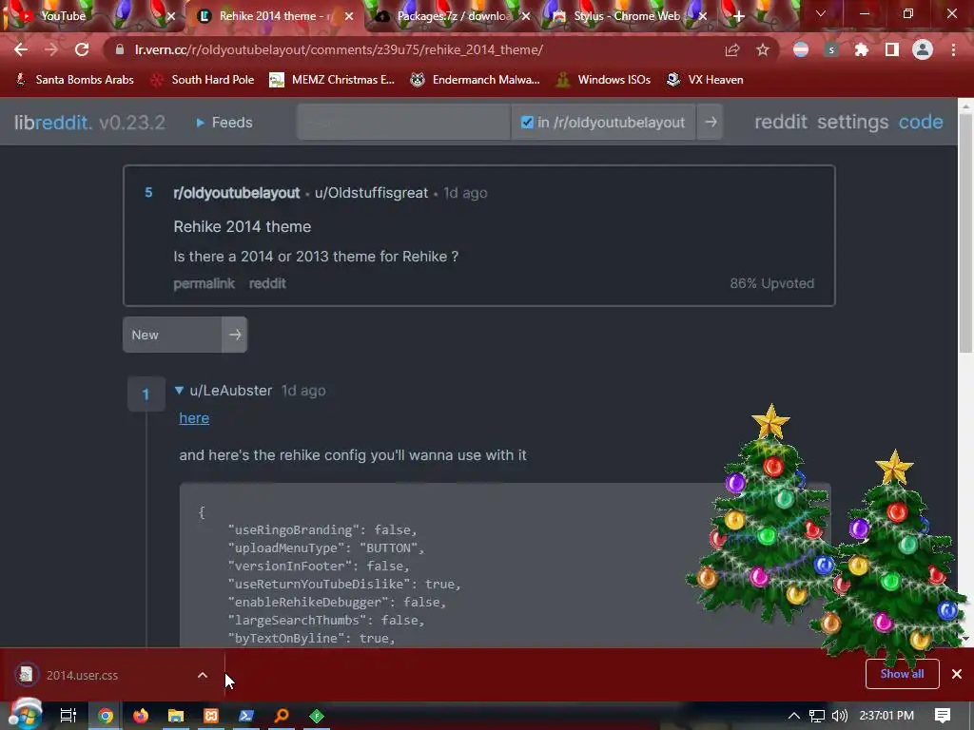Open the Chrome profile avatar

point(923,49)
